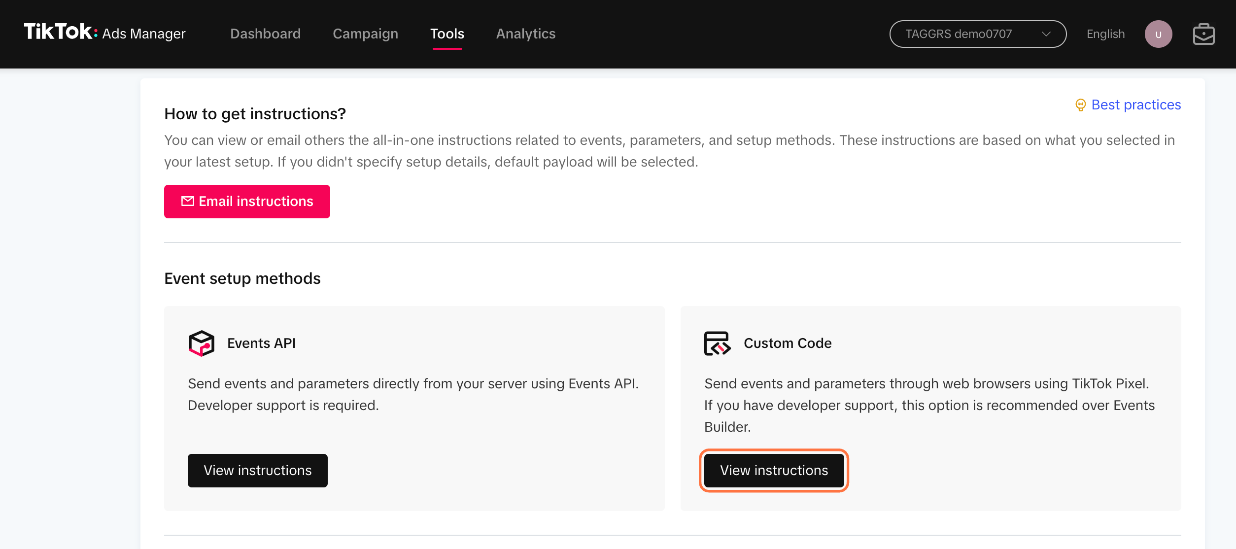This screenshot has height=549, width=1236.
Task: Click the Events API heading
Action: tap(261, 343)
